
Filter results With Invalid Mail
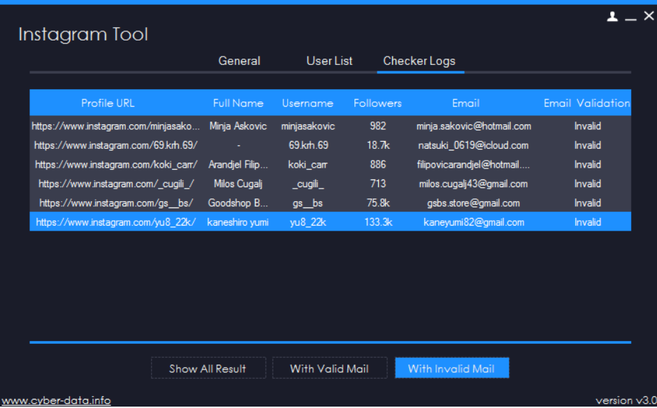click(x=452, y=368)
